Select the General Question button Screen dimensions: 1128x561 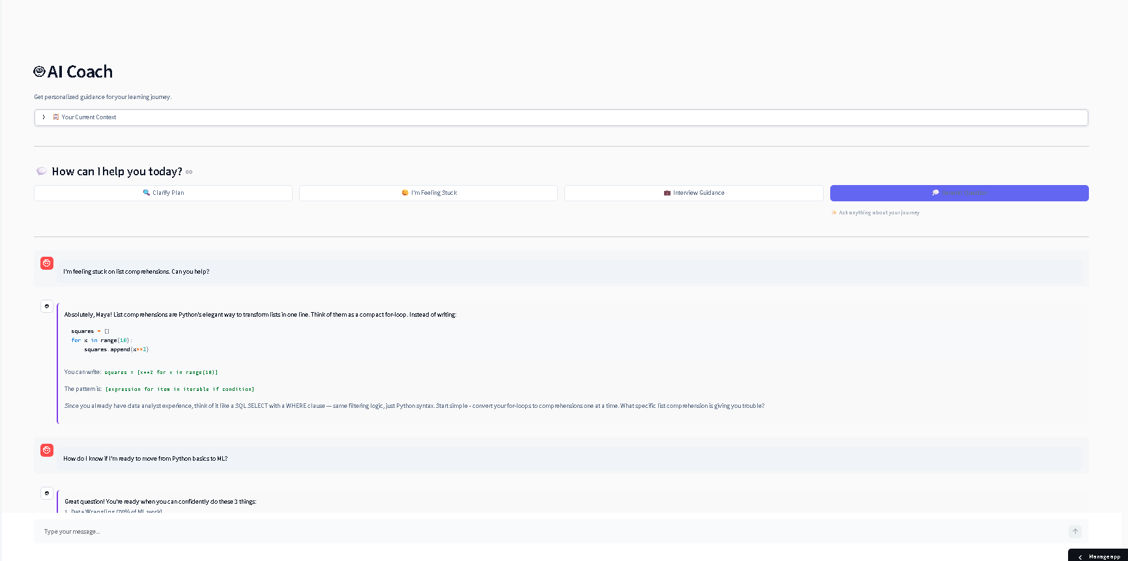pyautogui.click(x=959, y=193)
